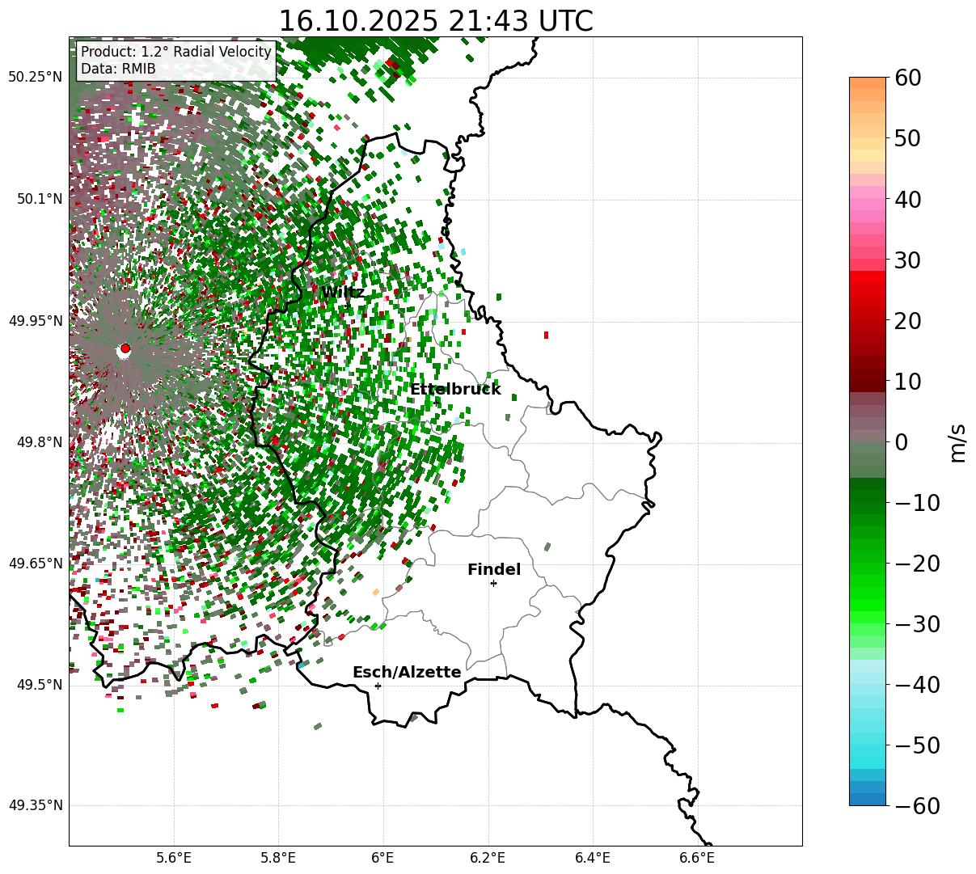Click the 5.8°E longitude tick label
Viewport: 976px width, 874px height.
click(279, 857)
